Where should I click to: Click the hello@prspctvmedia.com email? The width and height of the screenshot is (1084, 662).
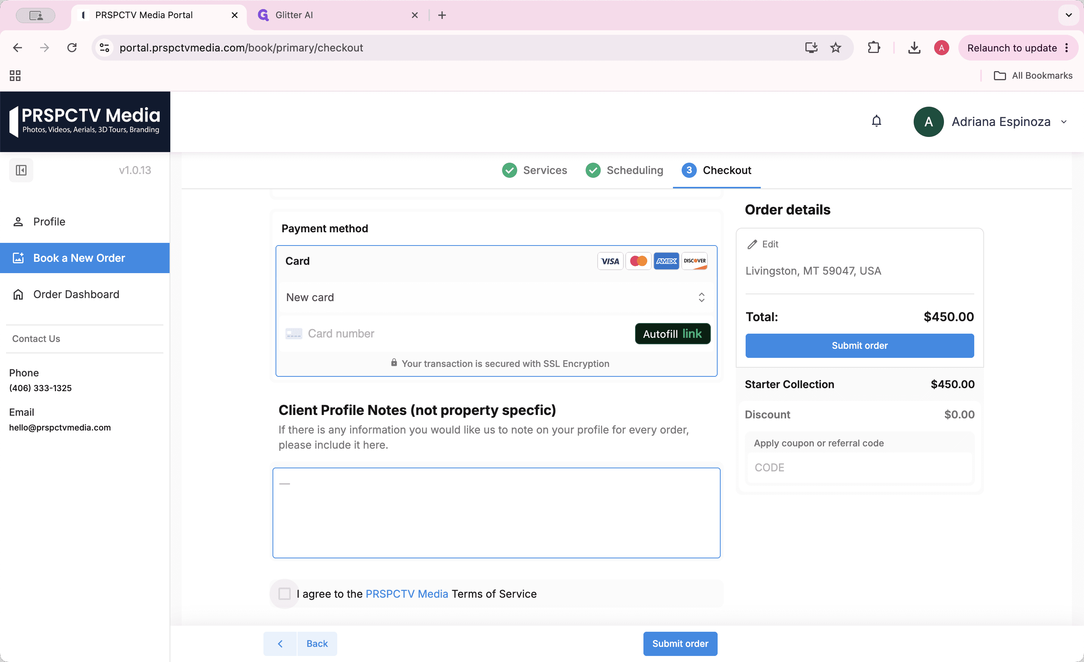(x=60, y=427)
